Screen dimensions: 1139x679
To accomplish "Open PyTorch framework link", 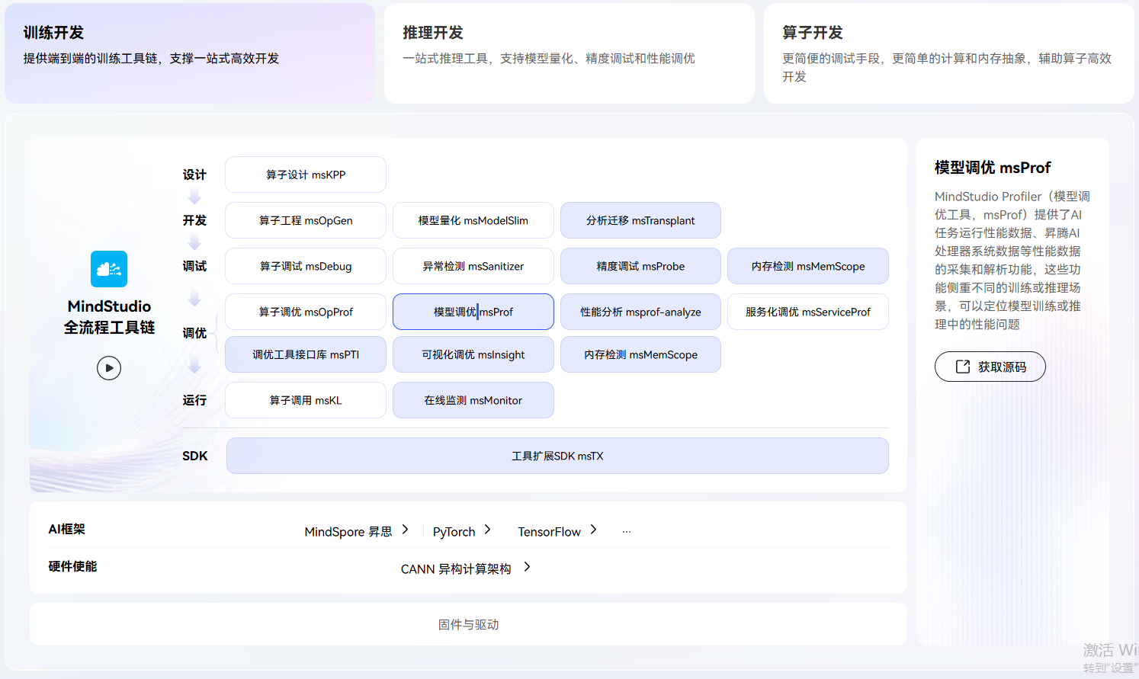I will pos(454,531).
